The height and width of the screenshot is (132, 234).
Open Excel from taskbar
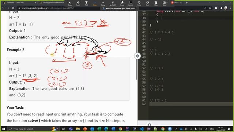point(99,129)
